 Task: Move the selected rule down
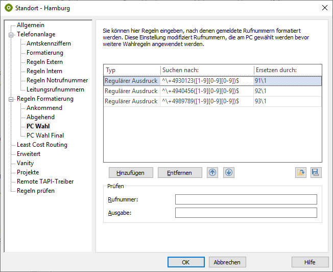tap(229, 173)
